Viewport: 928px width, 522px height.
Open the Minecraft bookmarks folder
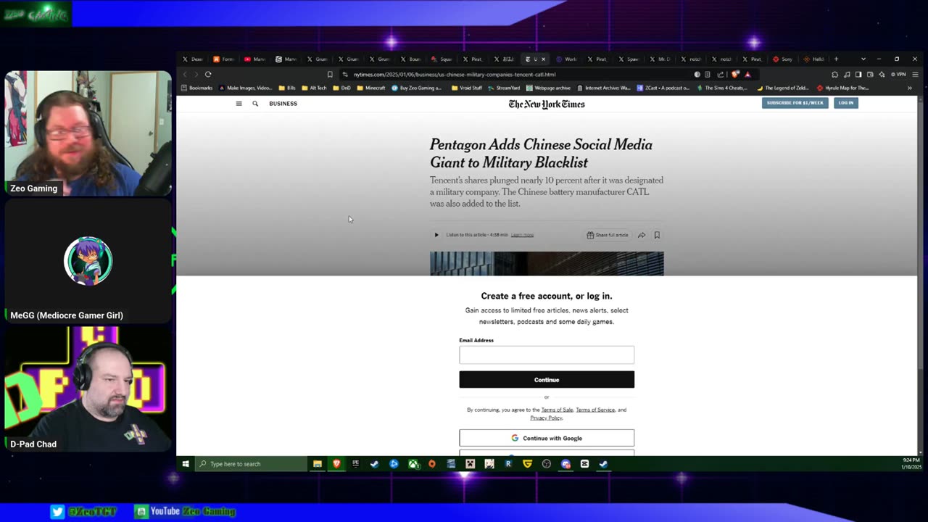(371, 88)
